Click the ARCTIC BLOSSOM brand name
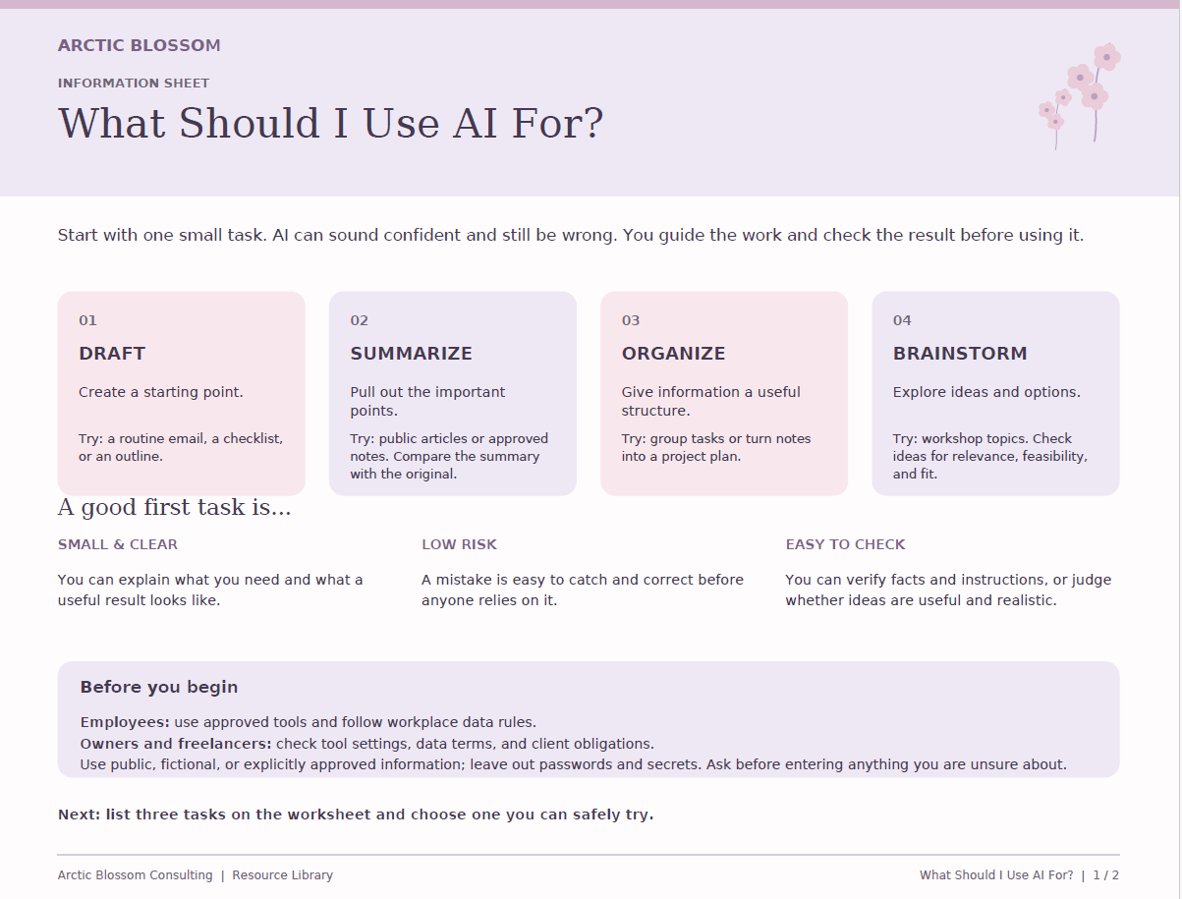This screenshot has height=899, width=1182. click(x=139, y=45)
